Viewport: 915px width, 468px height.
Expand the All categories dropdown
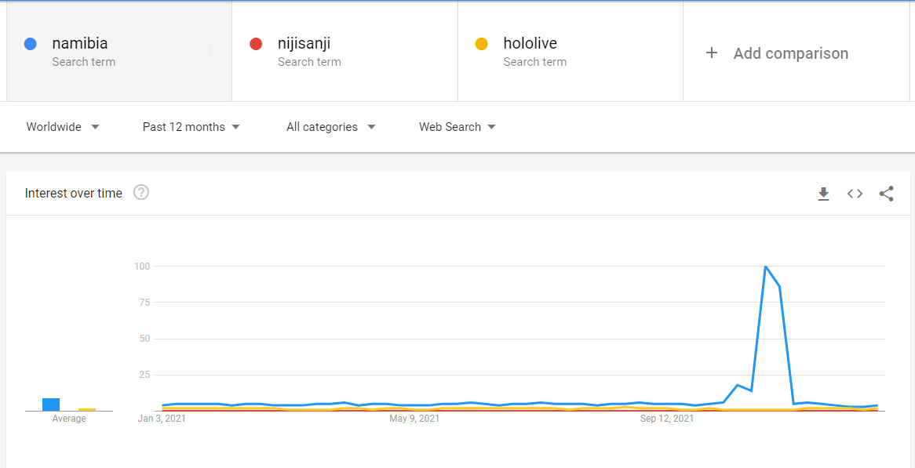coord(331,127)
